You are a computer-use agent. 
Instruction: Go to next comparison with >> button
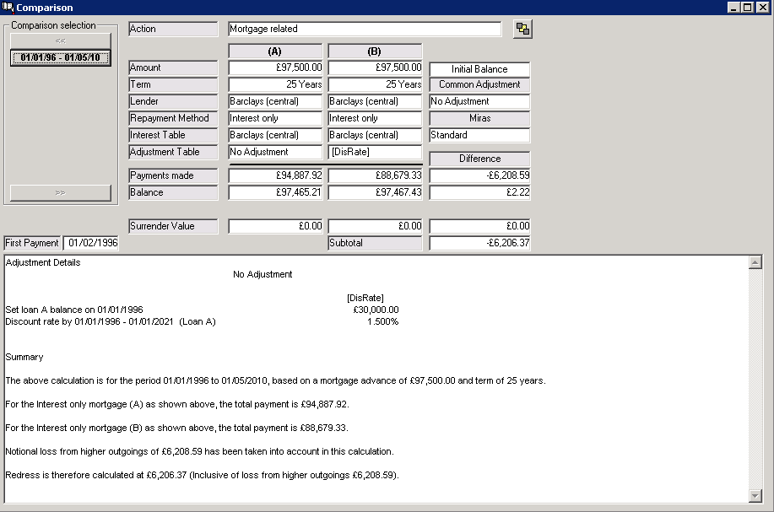(60, 193)
